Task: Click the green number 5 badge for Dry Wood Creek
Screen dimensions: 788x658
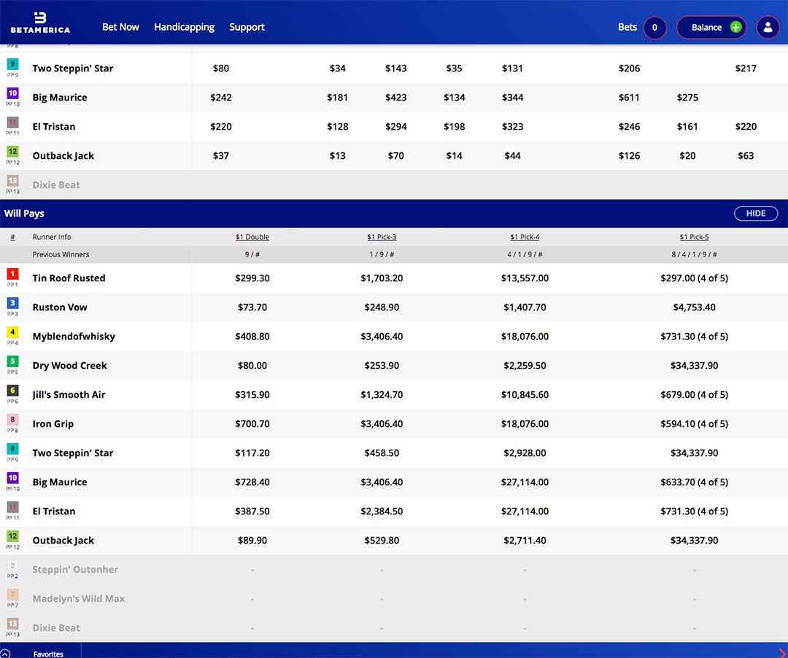Action: [x=12, y=362]
